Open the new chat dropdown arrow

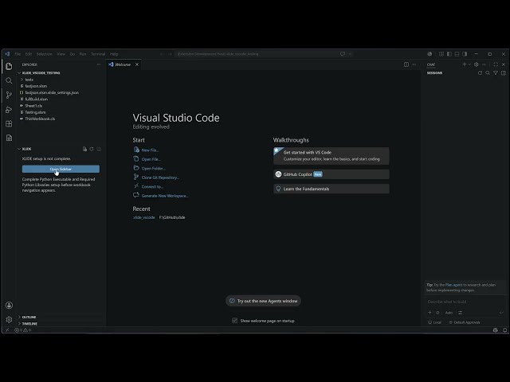click(x=469, y=64)
